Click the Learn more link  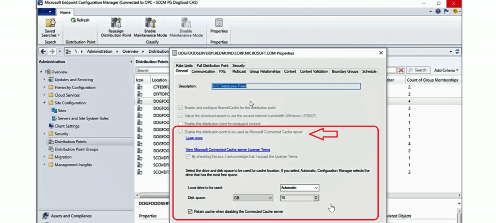[x=194, y=138]
